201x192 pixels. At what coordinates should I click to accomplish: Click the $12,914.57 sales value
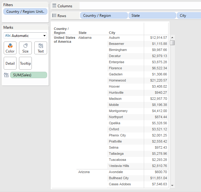coord(158,38)
